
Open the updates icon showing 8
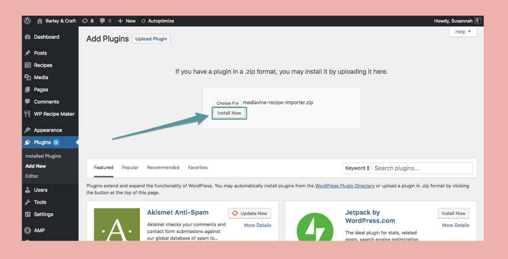point(85,21)
